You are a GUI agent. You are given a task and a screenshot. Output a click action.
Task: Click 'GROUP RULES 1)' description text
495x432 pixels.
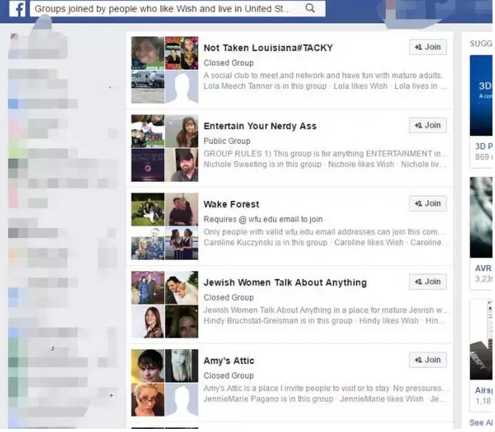[x=325, y=154]
